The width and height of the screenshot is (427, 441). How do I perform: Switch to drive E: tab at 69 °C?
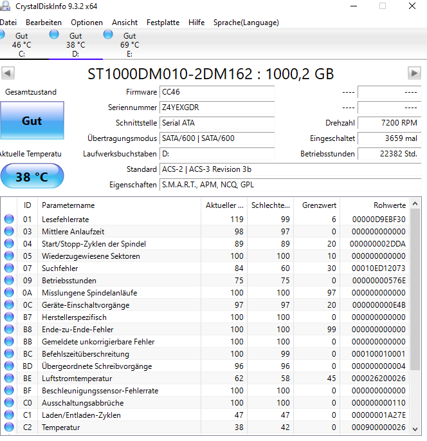[129, 44]
